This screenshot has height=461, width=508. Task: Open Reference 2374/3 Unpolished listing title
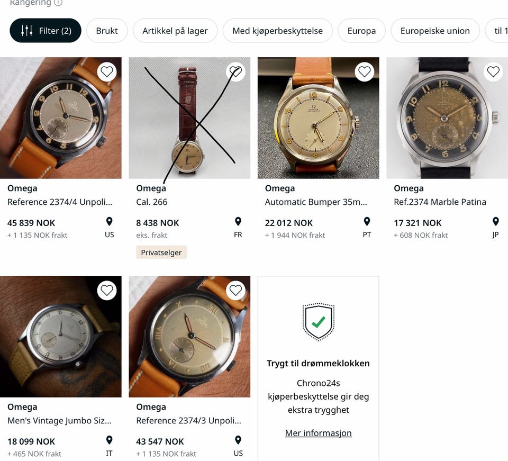pyautogui.click(x=188, y=420)
